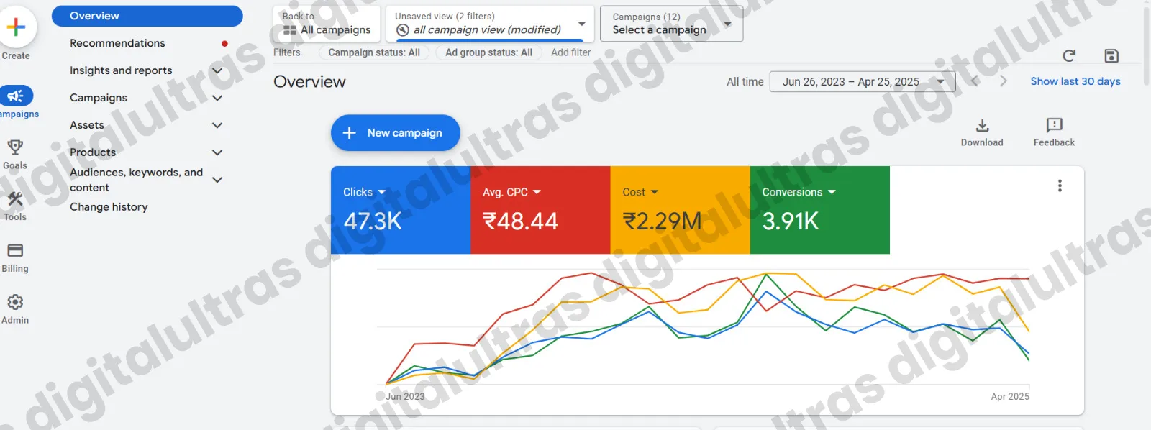Image resolution: width=1151 pixels, height=430 pixels.
Task: Go to the Billing card icon
Action: (15, 251)
